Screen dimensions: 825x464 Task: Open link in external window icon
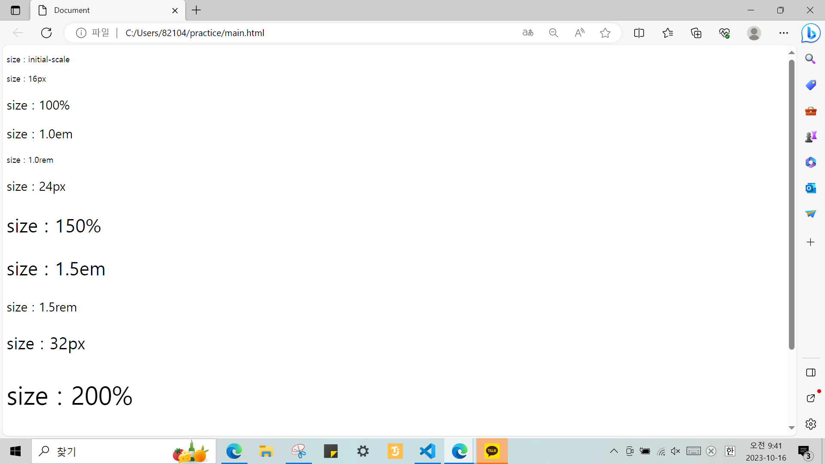pyautogui.click(x=810, y=398)
